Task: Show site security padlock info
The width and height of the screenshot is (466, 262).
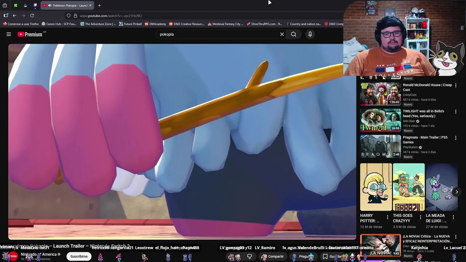Action: pyautogui.click(x=75, y=16)
